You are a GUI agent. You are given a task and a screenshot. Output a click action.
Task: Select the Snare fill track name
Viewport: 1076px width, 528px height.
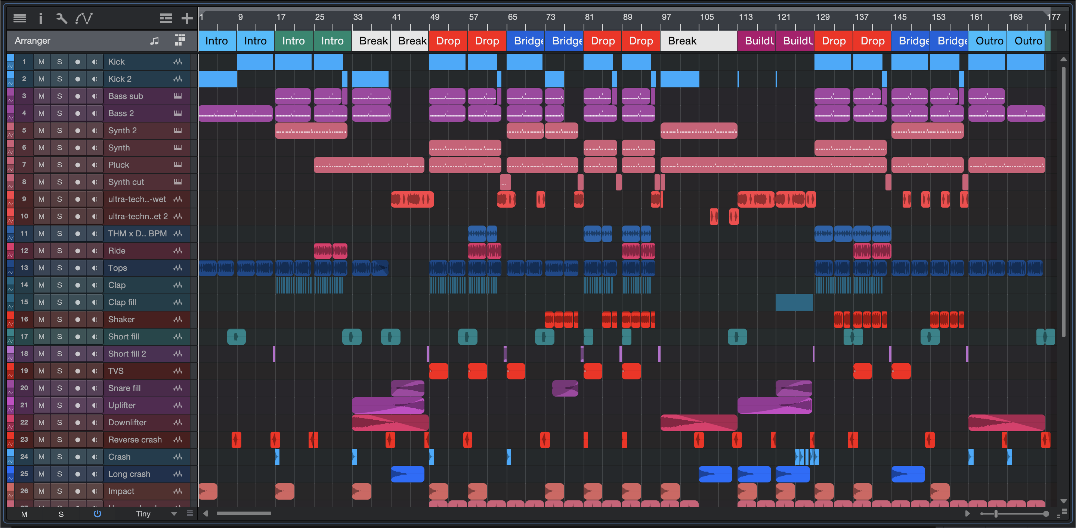(124, 388)
